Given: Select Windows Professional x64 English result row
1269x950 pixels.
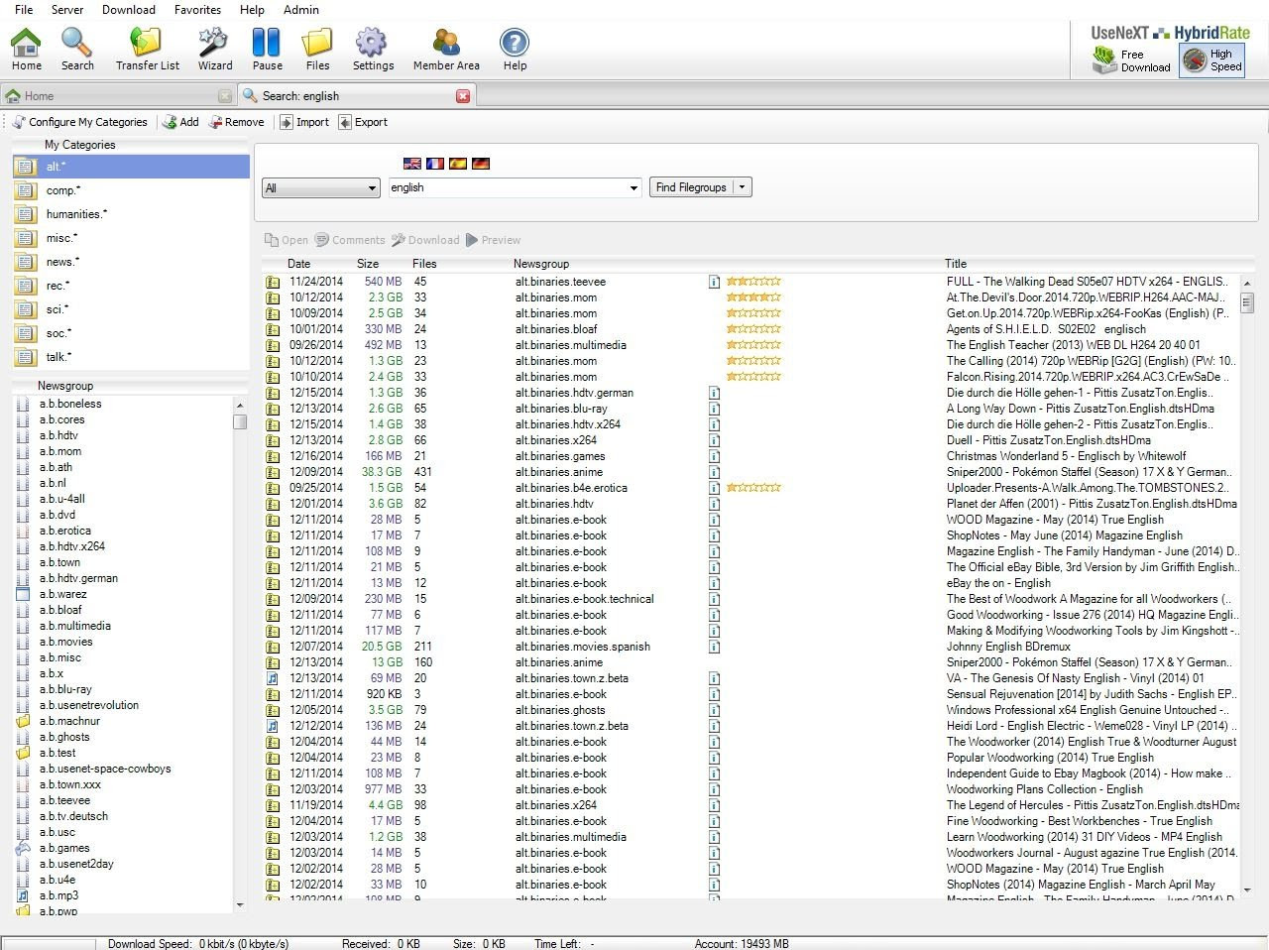Looking at the screenshot, I should coord(751,710).
